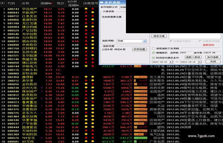This screenshot has width=223, height=143.
Task: Select stock code 600743
Action: (x=13, y=9)
